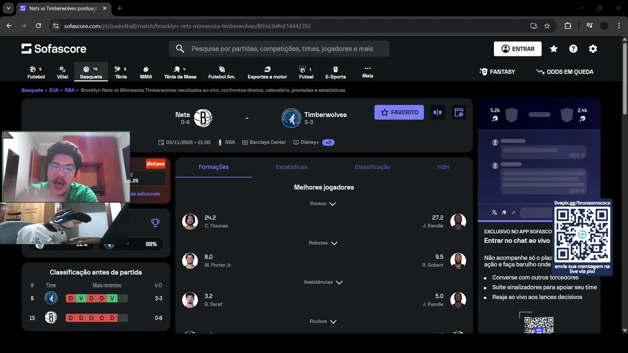The width and height of the screenshot is (628, 353).
Task: Click the Timberwolves team logo
Action: tap(291, 118)
